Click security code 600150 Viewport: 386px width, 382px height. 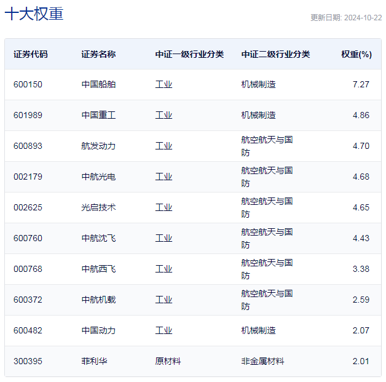[28, 84]
